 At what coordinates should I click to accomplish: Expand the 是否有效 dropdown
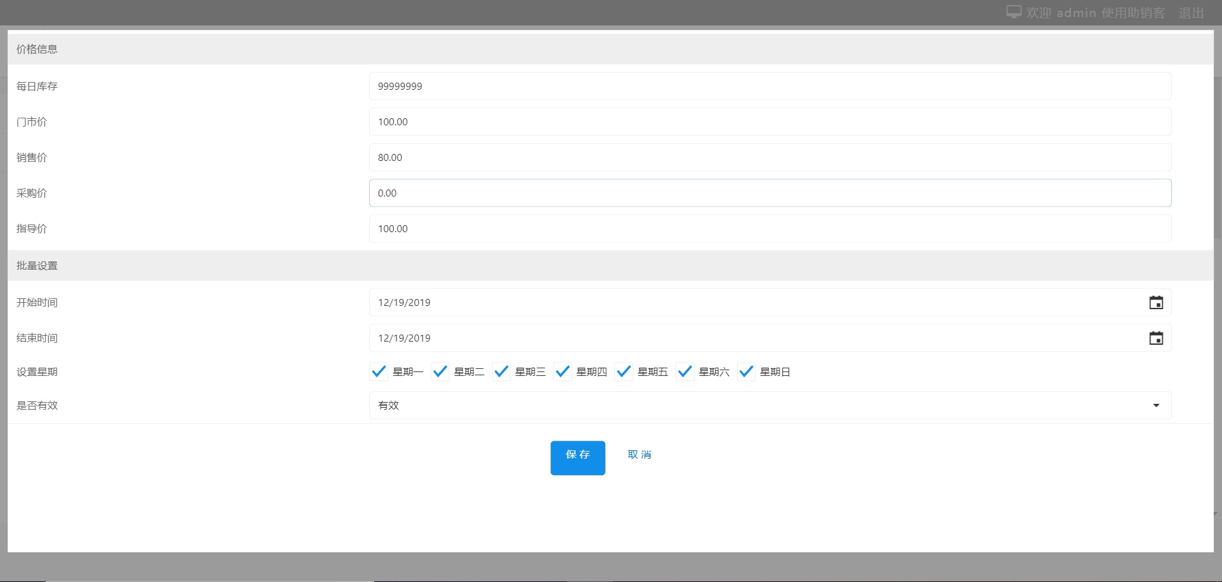pyautogui.click(x=769, y=405)
